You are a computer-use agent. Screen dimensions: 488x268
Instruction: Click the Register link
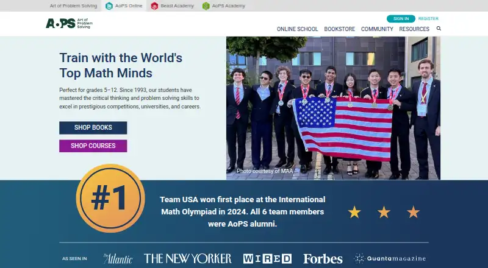pos(428,19)
